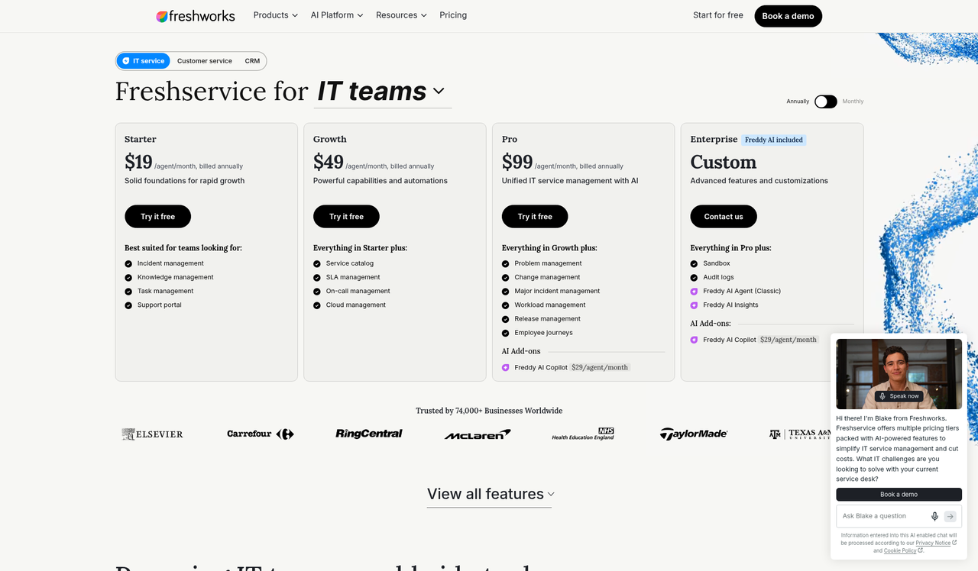Open the AI Platform dropdown menu
Screen dimensions: 978x571
click(x=337, y=15)
